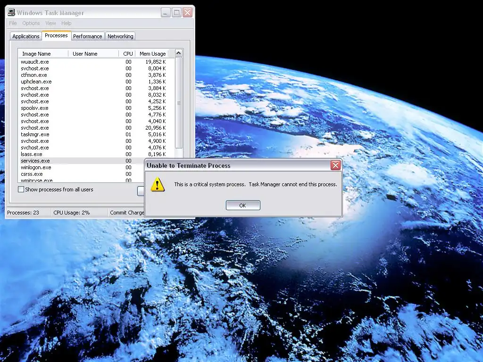Click the warning icon in the dialog
Image resolution: width=483 pixels, height=362 pixels.
click(158, 184)
